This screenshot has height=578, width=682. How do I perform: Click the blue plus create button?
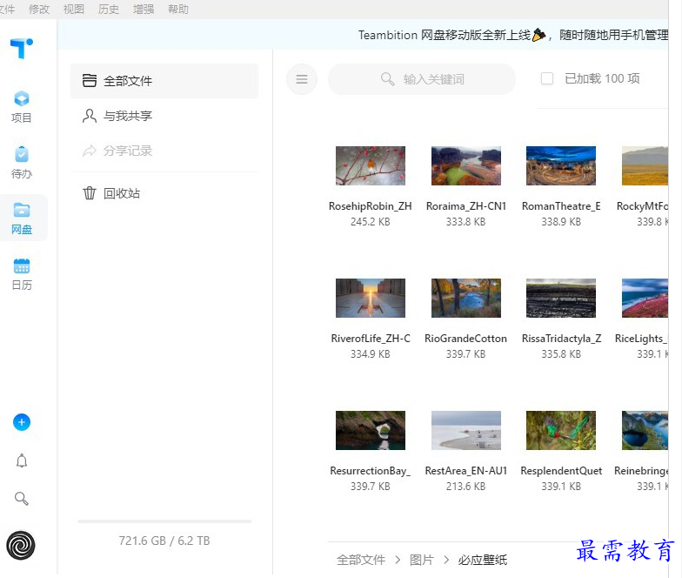click(22, 422)
